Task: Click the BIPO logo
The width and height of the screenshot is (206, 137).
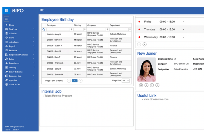Action: [x=18, y=10]
